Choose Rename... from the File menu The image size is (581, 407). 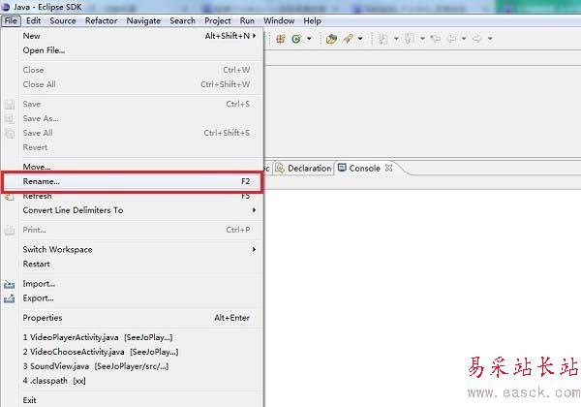(132, 181)
